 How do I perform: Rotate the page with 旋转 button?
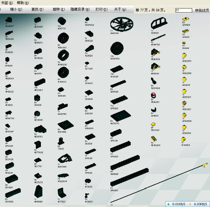(x=58, y=9)
